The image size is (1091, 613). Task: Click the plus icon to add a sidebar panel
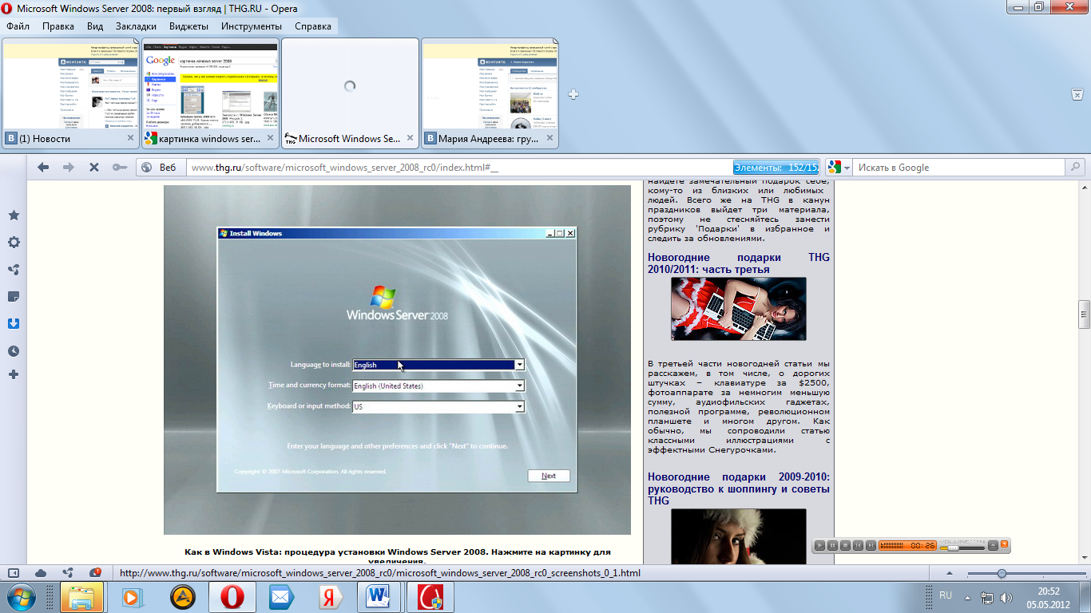click(x=14, y=374)
